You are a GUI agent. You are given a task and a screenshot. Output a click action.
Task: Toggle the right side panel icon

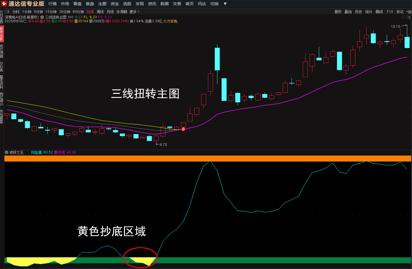click(x=409, y=17)
